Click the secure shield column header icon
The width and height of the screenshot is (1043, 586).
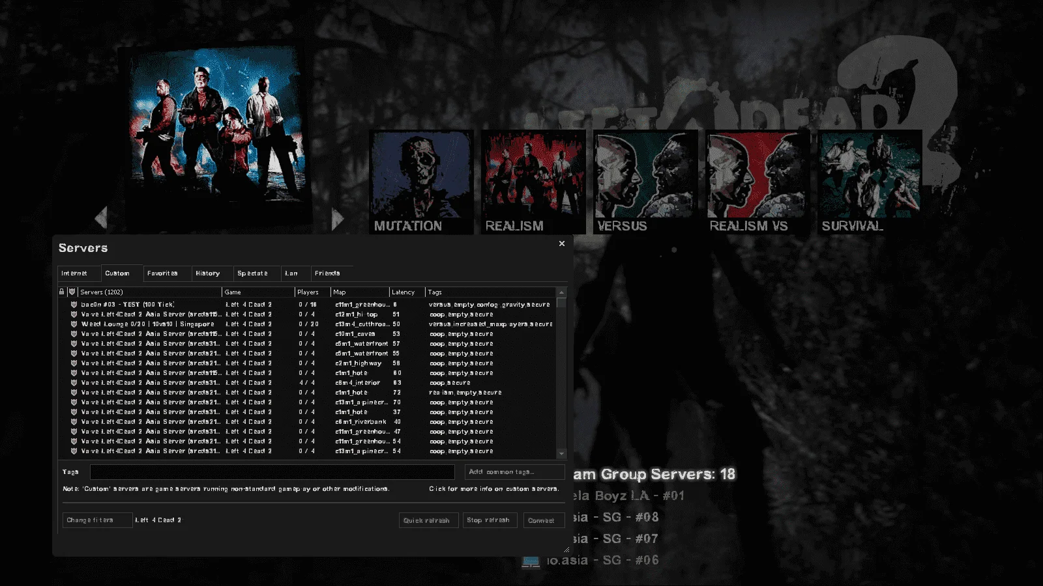coord(72,292)
